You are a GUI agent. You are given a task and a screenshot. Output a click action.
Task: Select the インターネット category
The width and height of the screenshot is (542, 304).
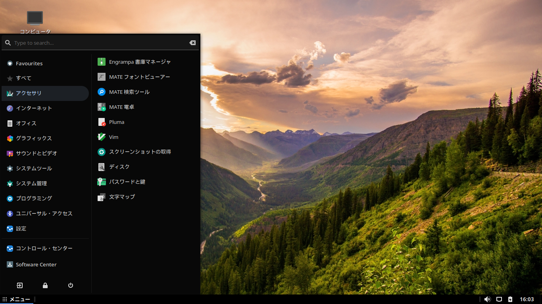pos(45,108)
